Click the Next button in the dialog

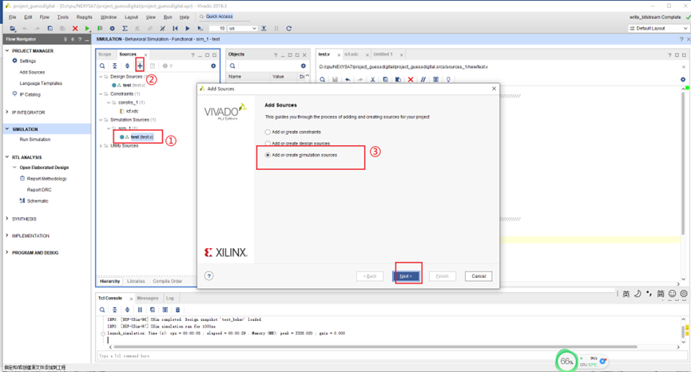coord(405,276)
